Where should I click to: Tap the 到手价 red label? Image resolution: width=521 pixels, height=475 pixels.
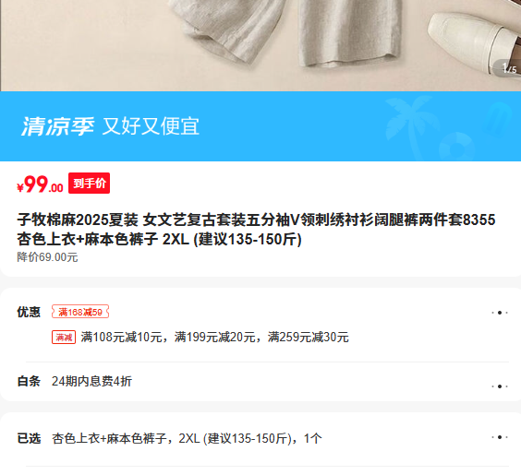pos(89,184)
